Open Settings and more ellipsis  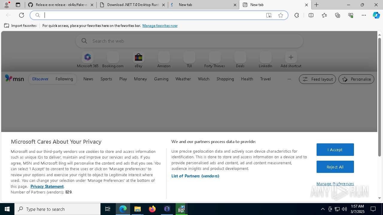364,15
